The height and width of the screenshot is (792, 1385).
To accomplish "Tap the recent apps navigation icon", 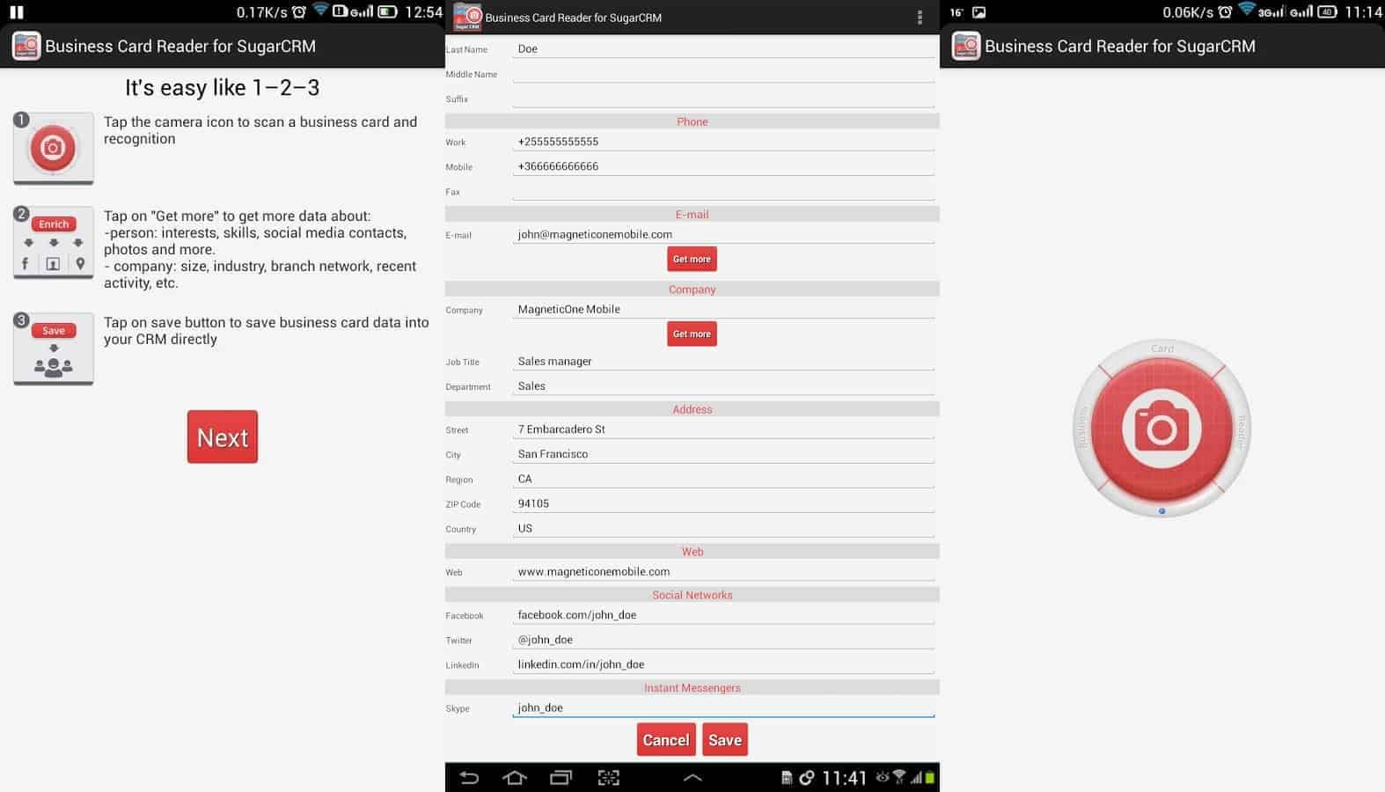I will [x=561, y=777].
